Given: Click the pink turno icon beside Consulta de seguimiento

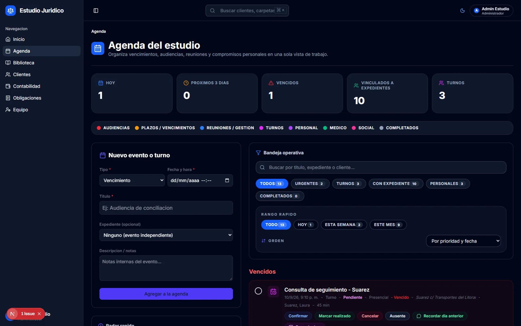Looking at the screenshot, I should tap(273, 291).
